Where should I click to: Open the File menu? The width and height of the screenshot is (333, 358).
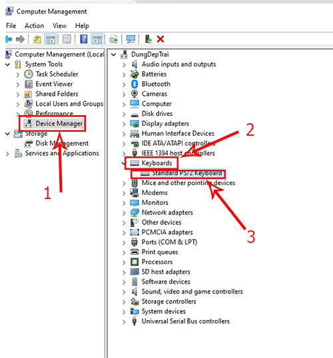click(11, 26)
